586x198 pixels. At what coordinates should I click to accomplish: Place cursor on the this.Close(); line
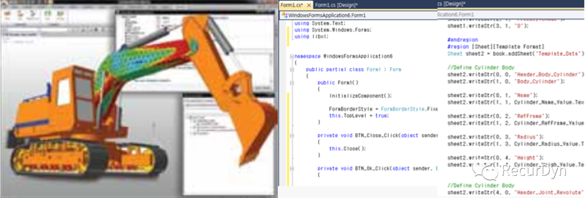347,148
